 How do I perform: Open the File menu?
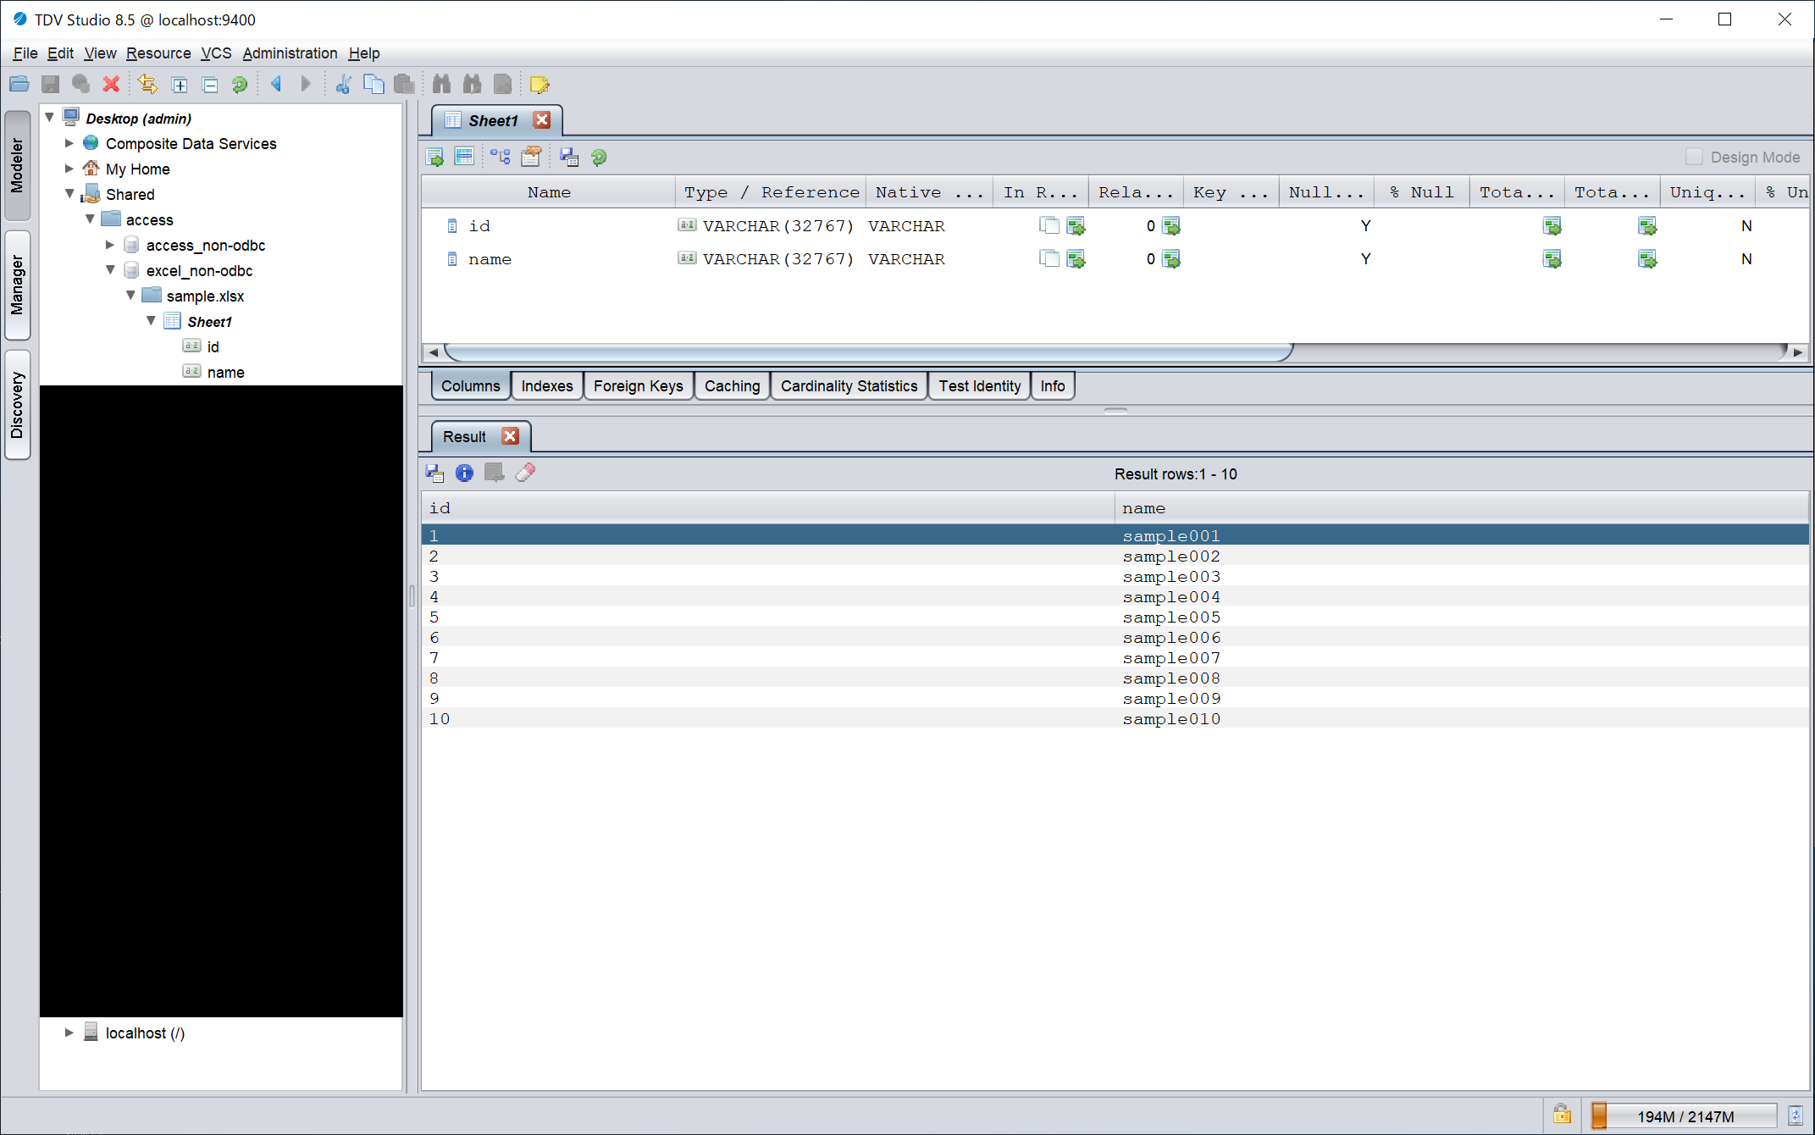(25, 53)
